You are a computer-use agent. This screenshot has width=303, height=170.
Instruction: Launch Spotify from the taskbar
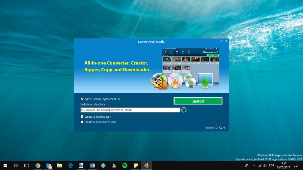pos(125,165)
